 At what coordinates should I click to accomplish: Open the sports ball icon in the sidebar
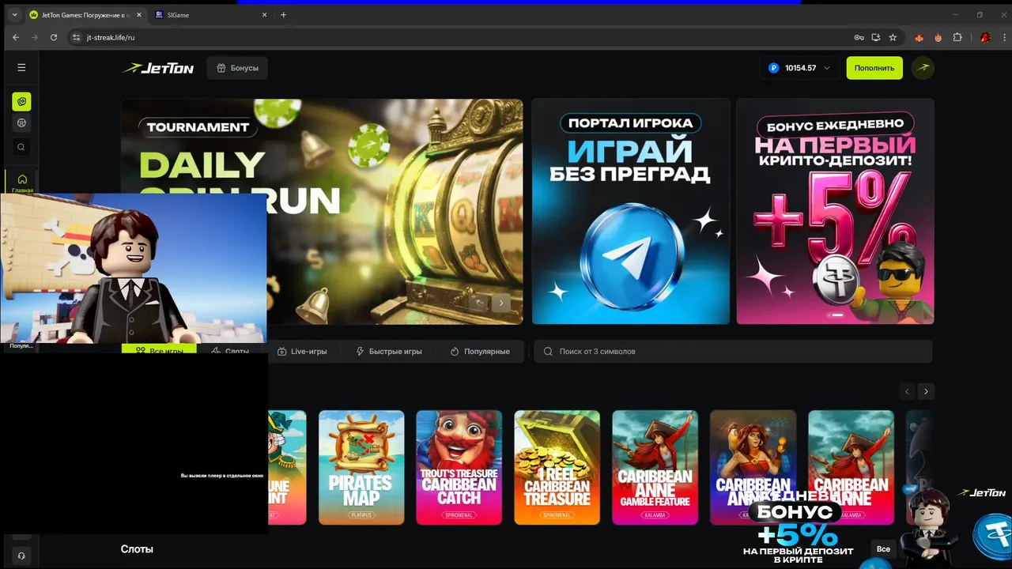click(x=21, y=123)
